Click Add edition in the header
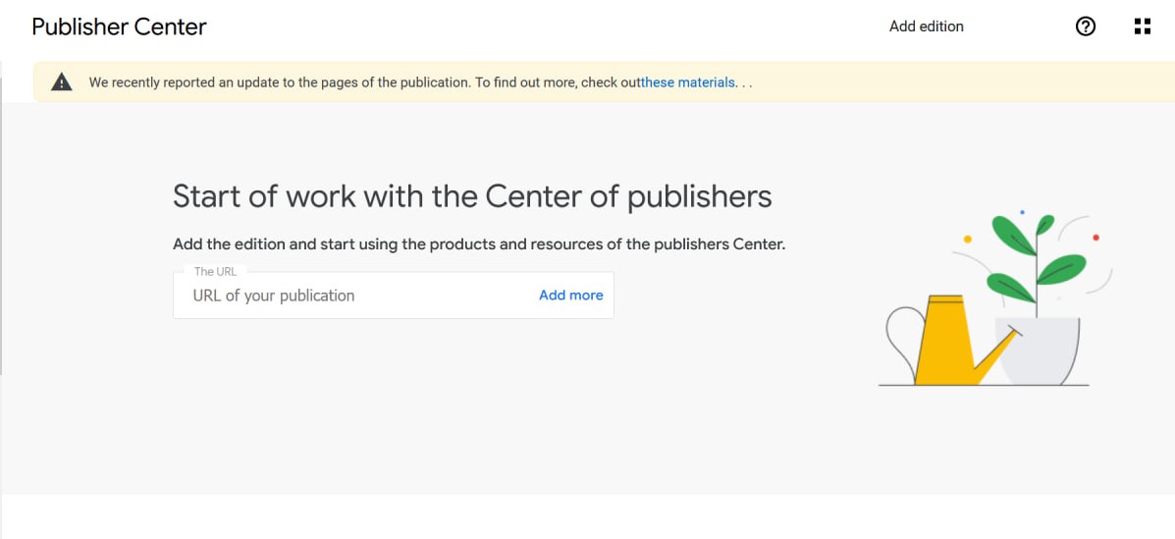This screenshot has width=1175, height=539. 927,27
